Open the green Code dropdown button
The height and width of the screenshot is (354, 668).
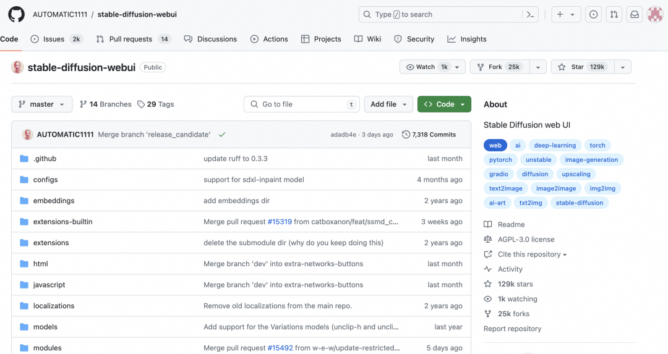tap(444, 104)
